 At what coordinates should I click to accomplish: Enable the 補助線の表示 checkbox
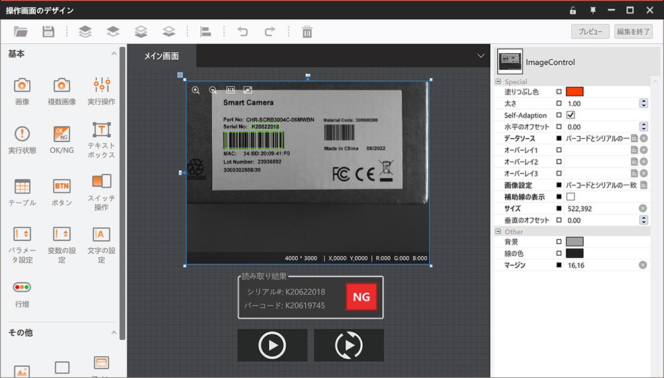tap(570, 197)
